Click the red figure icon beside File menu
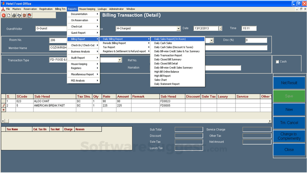The height and width of the screenshot is (173, 307). pyautogui.click(x=3, y=9)
